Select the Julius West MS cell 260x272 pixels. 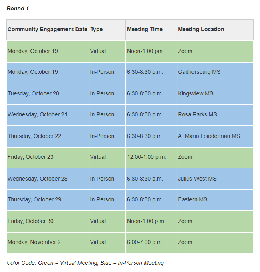[215, 179]
